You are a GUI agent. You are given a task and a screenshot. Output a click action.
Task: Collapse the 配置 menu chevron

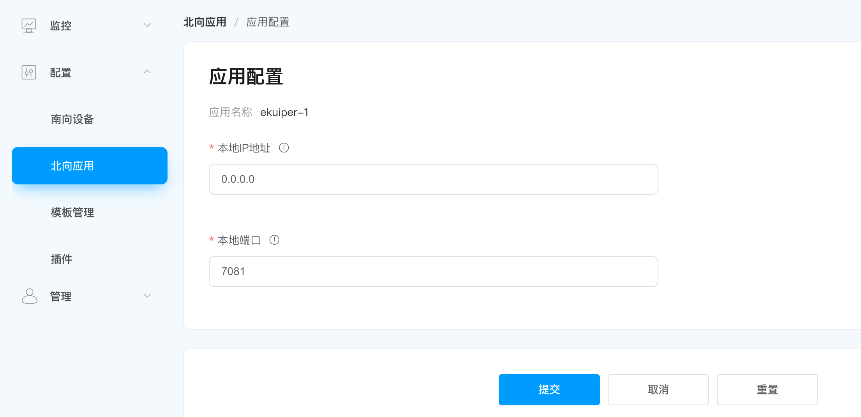147,72
